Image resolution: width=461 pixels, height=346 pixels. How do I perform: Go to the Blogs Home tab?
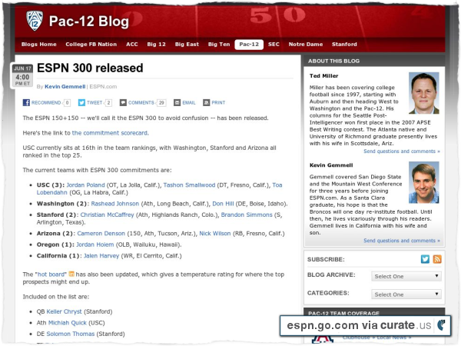point(39,44)
